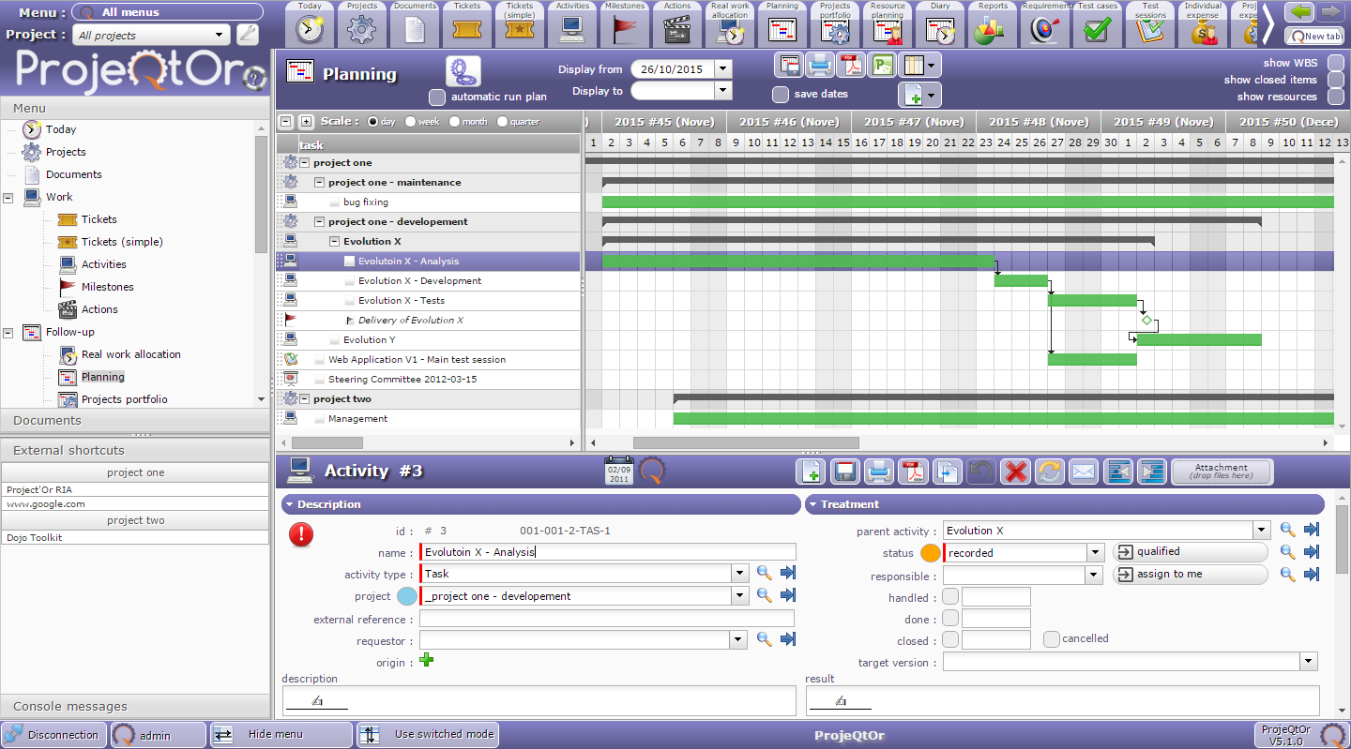1351x749 pixels.
Task: Click the red delete X icon for Activity
Action: [x=1014, y=472]
